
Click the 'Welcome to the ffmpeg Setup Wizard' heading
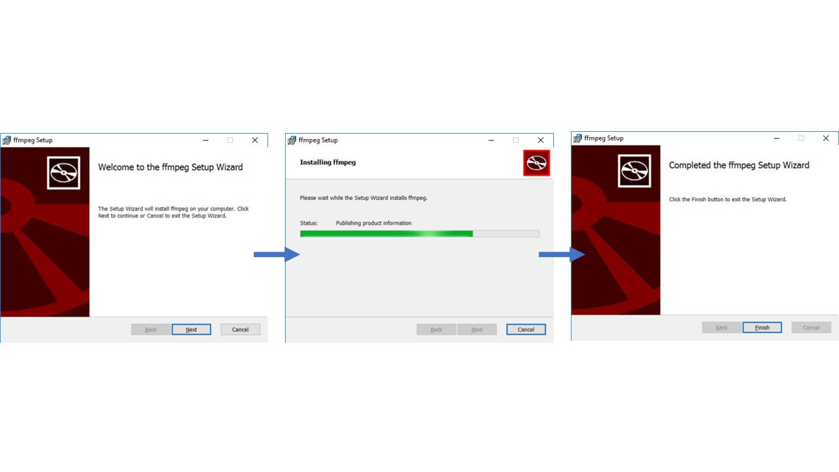[x=170, y=167]
